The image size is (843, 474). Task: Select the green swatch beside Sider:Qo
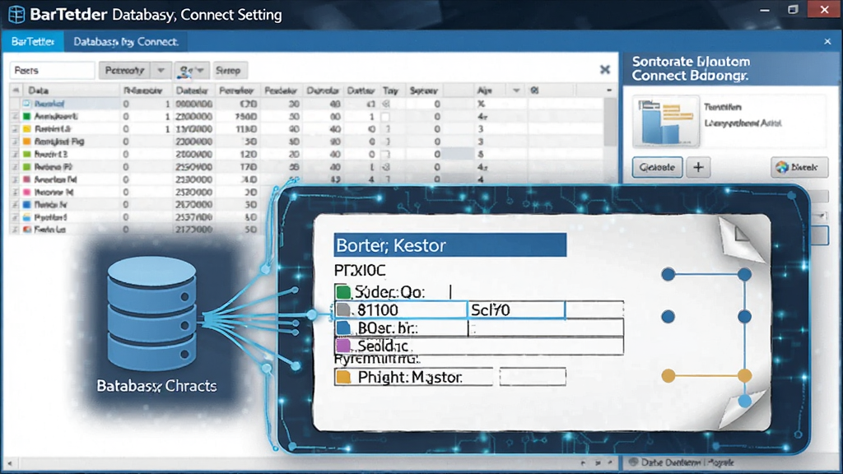tap(343, 292)
